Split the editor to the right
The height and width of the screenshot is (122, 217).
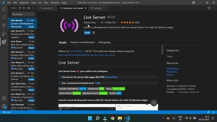click(209, 8)
